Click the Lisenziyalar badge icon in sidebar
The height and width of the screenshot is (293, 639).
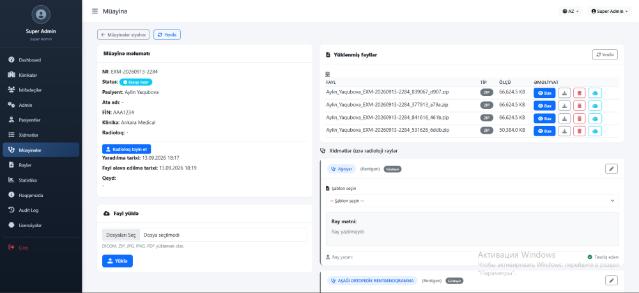[12, 225]
